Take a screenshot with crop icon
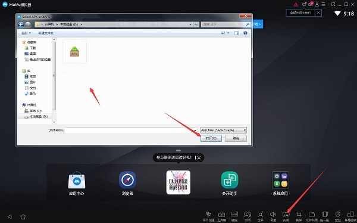The height and width of the screenshot is (223, 357). pyautogui.click(x=299, y=216)
